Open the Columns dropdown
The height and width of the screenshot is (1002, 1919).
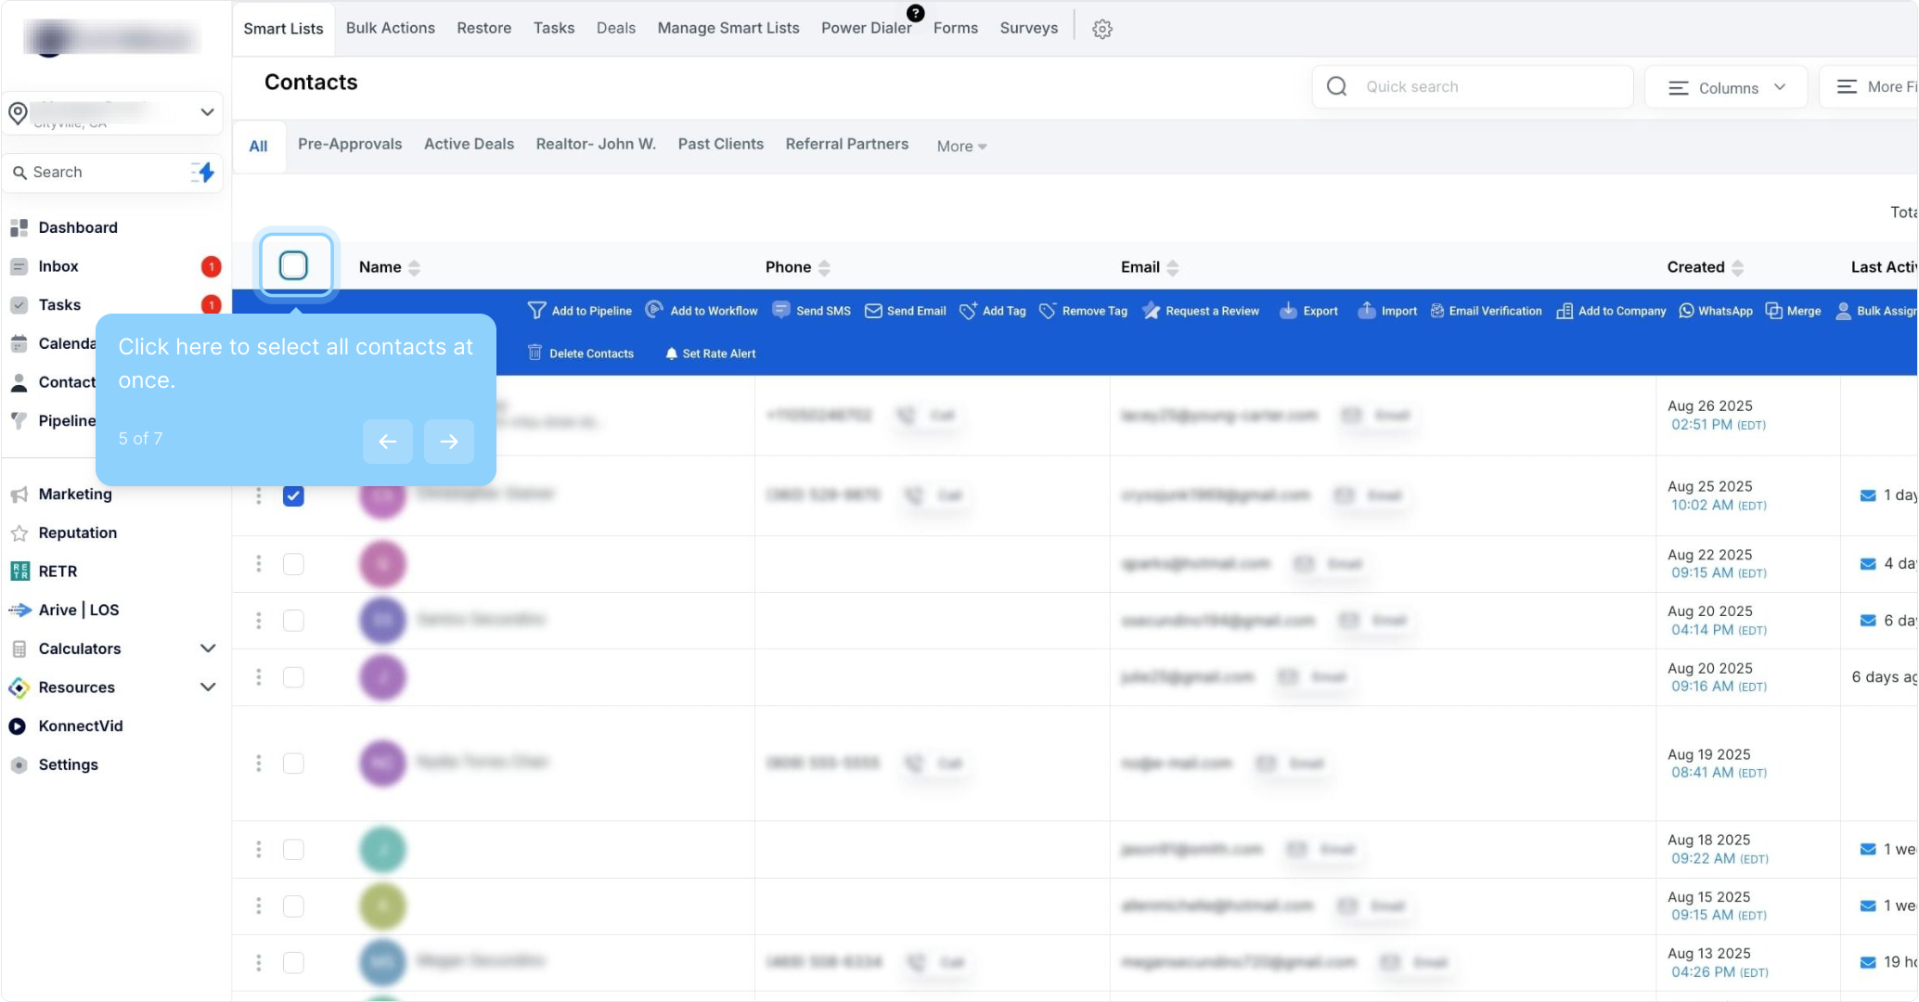pos(1726,87)
